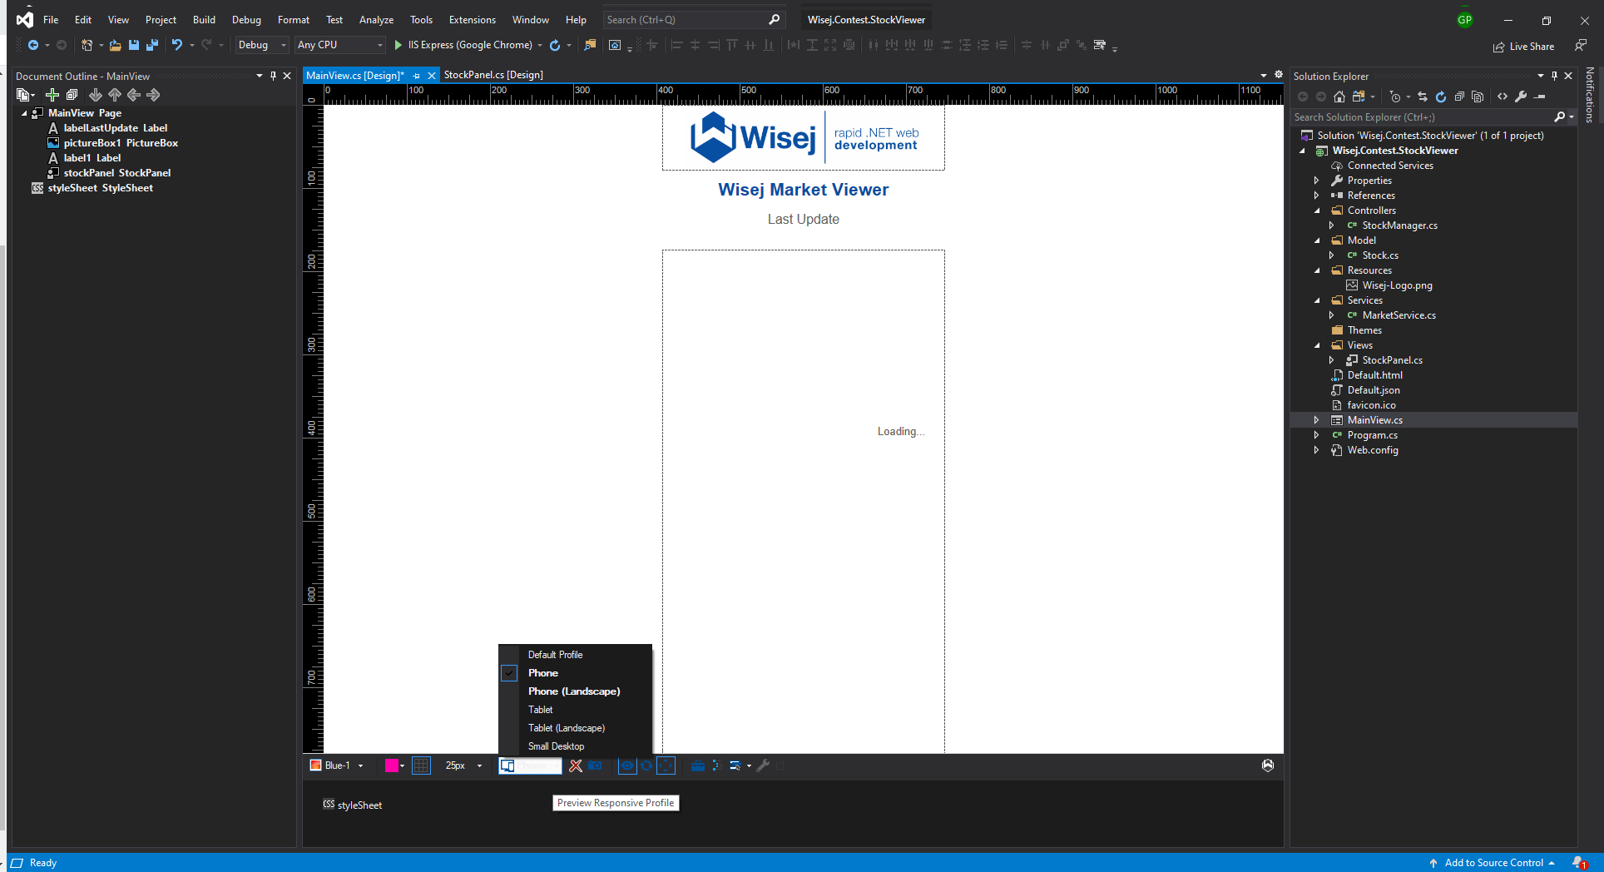1604x872 pixels.
Task: Click the tab order icon in designer toolbar
Action: [x=716, y=765]
